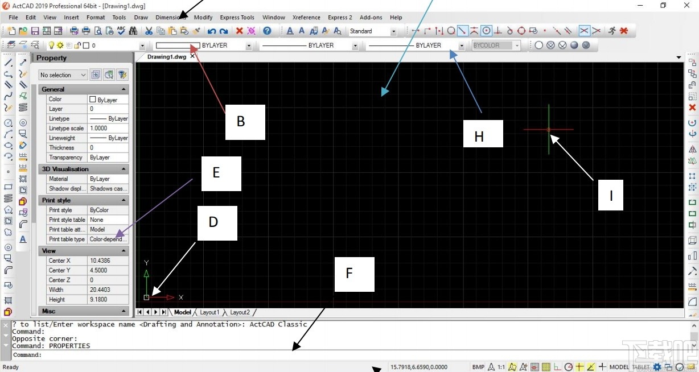699x372 pixels.
Task: Undo the last action
Action: [x=211, y=31]
